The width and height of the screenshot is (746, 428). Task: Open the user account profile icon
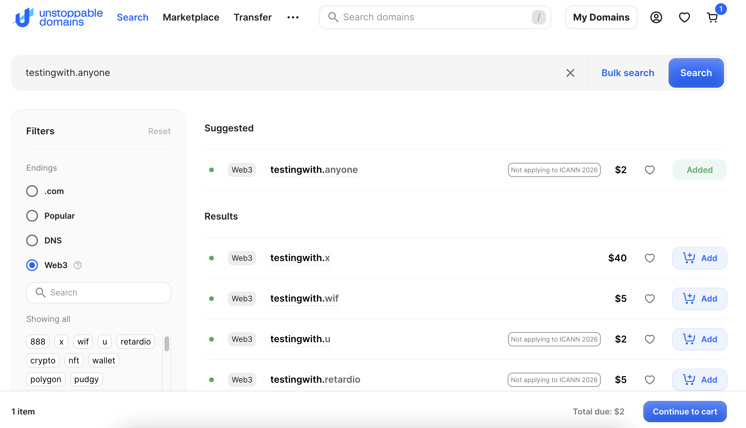click(x=656, y=18)
